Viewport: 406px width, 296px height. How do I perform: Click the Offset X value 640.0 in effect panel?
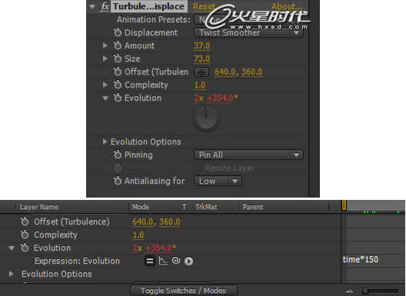click(x=225, y=72)
